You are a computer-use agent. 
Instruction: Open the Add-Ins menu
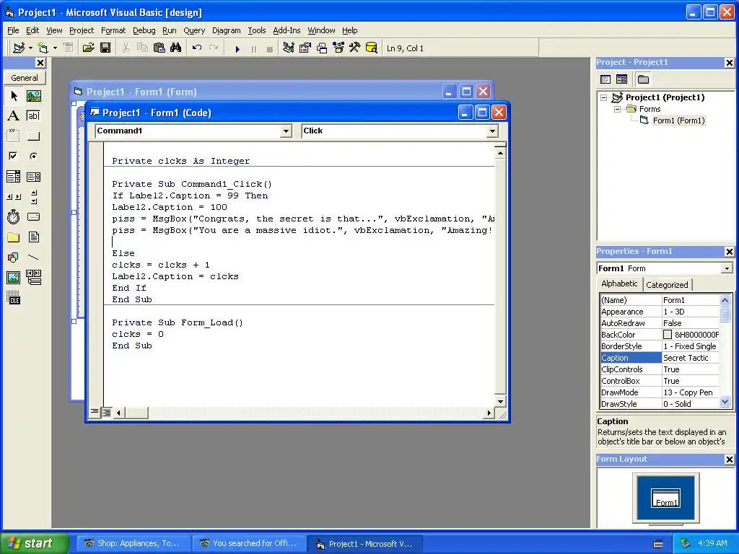(287, 30)
